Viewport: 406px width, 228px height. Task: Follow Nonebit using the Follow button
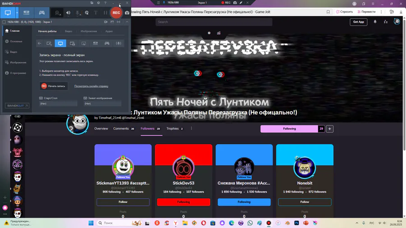click(x=305, y=202)
